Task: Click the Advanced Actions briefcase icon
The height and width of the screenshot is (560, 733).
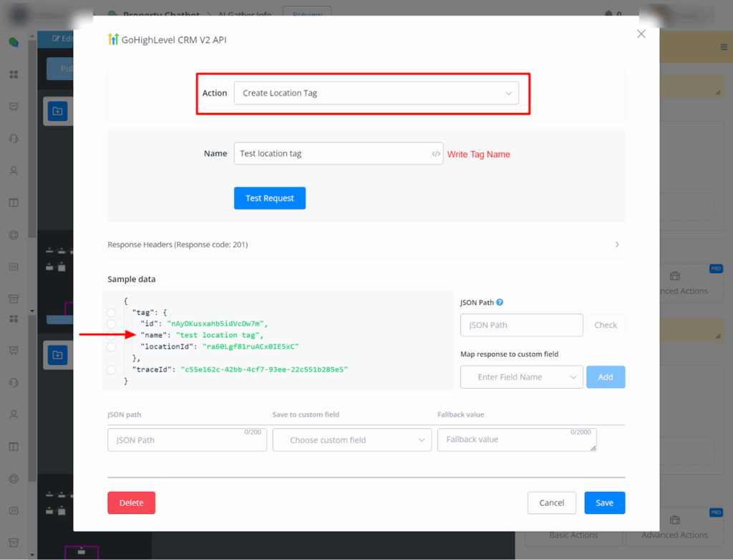Action: click(674, 276)
